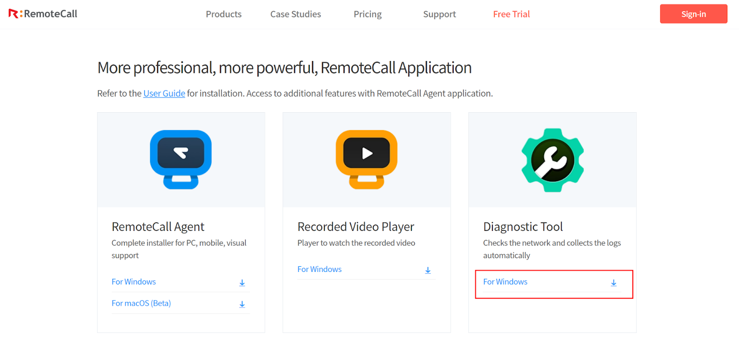Click download arrow for Diagnostic Tool Windows
Image resolution: width=739 pixels, height=343 pixels.
tap(613, 283)
